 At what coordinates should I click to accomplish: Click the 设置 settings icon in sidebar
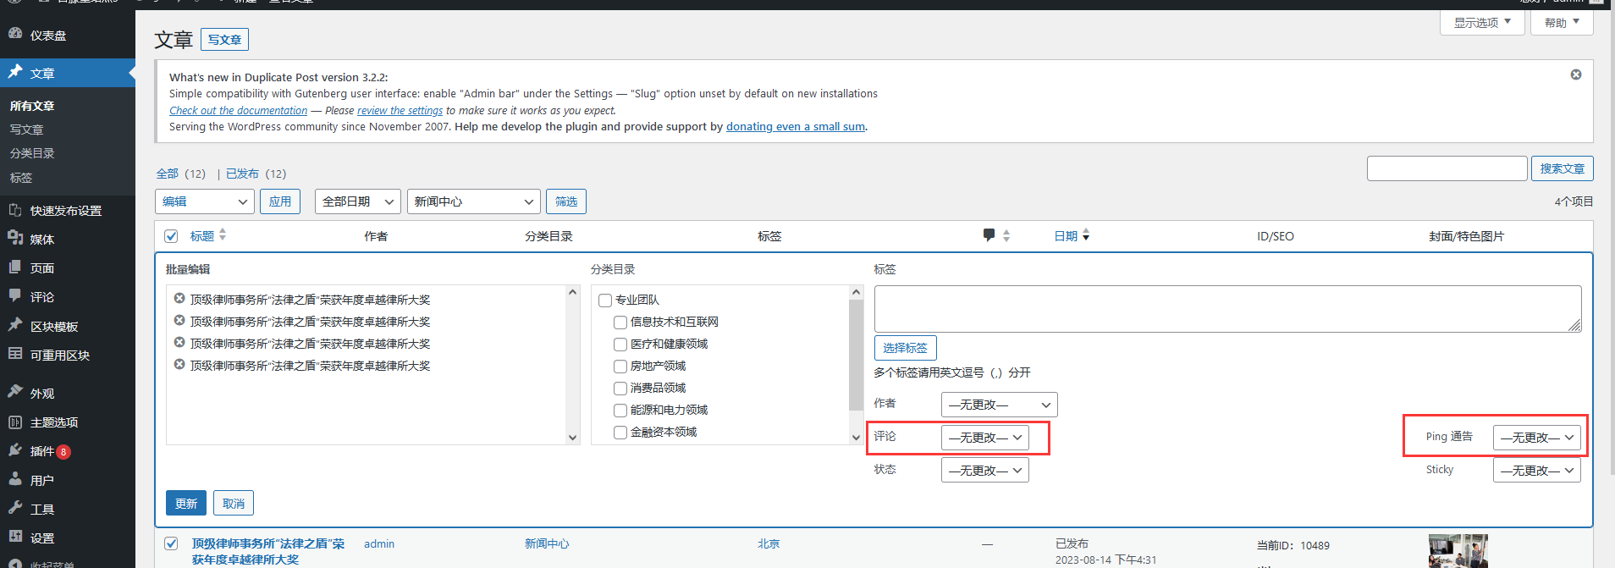click(x=15, y=536)
